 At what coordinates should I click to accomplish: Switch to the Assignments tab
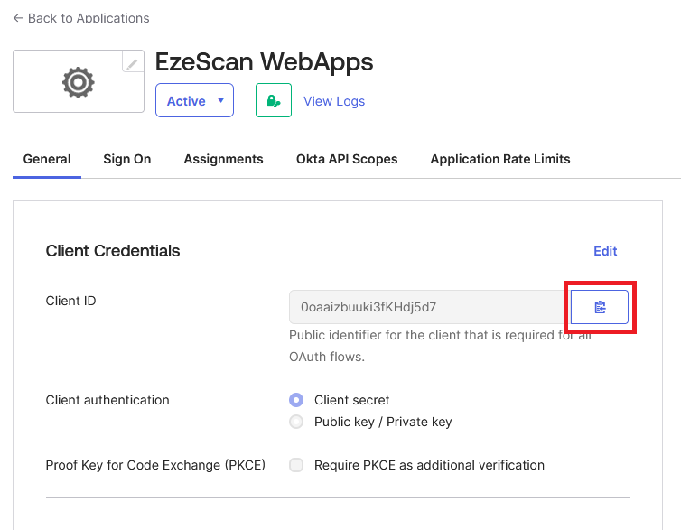[x=223, y=159]
